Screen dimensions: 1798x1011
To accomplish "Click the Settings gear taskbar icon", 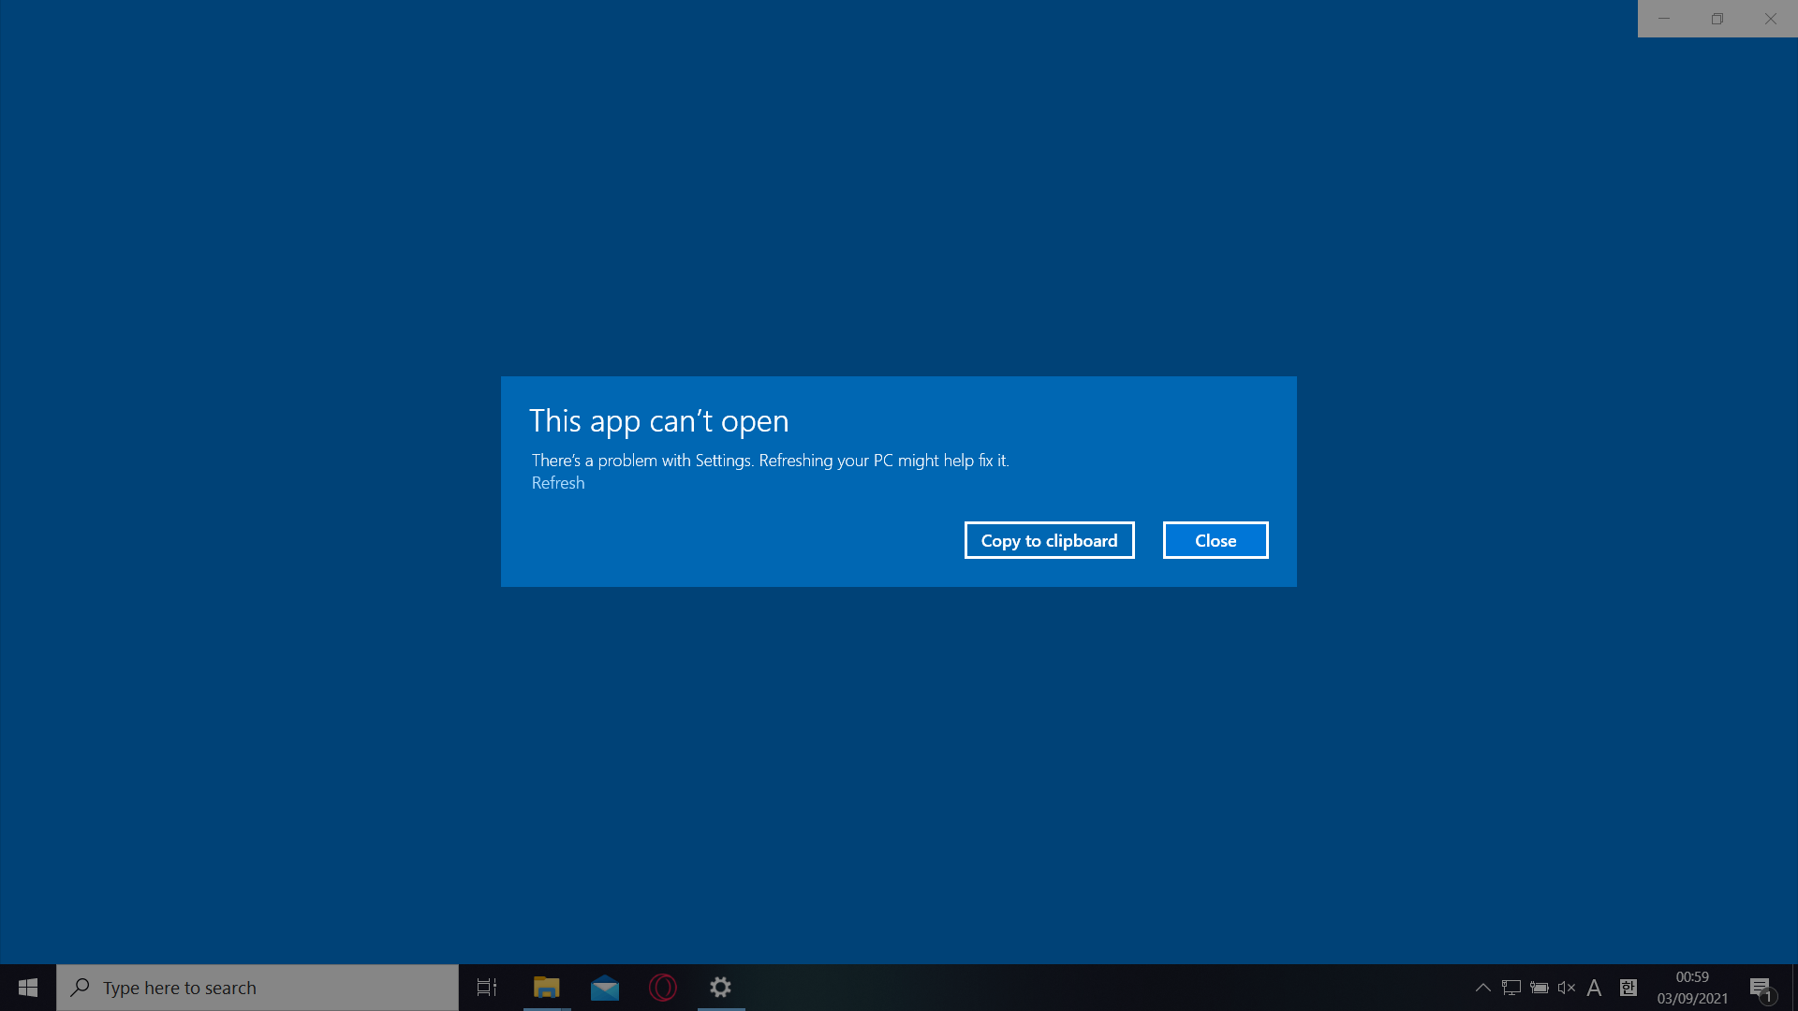I will pyautogui.click(x=720, y=988).
